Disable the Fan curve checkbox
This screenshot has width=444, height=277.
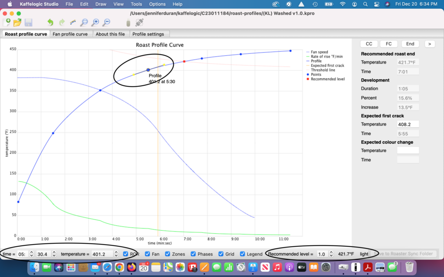[x=147, y=254]
